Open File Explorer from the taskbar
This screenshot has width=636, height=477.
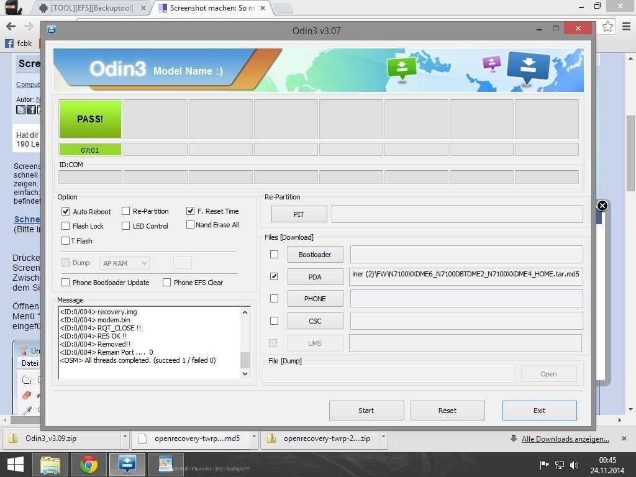(x=50, y=465)
